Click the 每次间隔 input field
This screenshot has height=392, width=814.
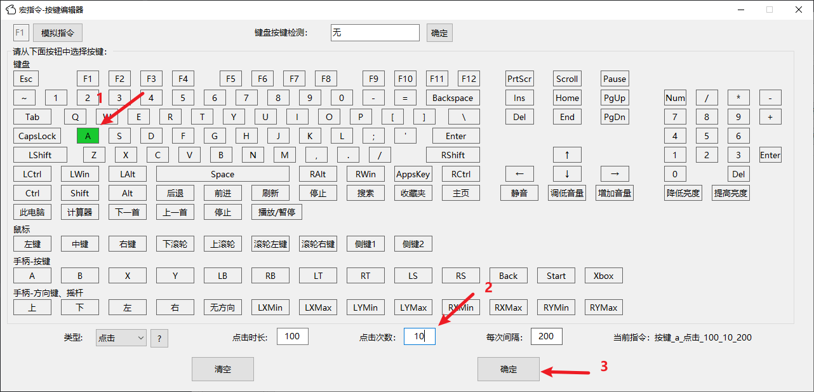click(x=547, y=337)
